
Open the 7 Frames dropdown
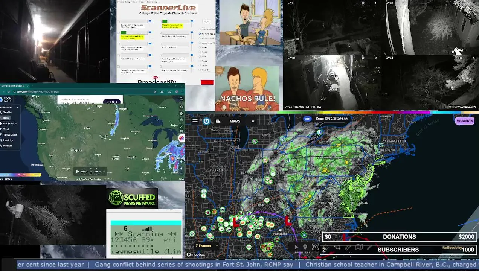[x=206, y=246]
